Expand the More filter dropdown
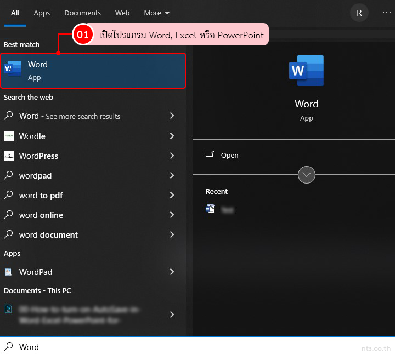 [x=157, y=13]
